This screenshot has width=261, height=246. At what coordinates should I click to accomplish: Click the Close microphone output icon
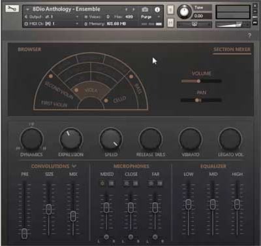point(136,184)
